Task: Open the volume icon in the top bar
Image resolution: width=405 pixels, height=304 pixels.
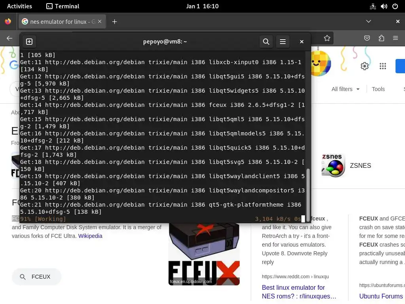Action: click(x=384, y=6)
